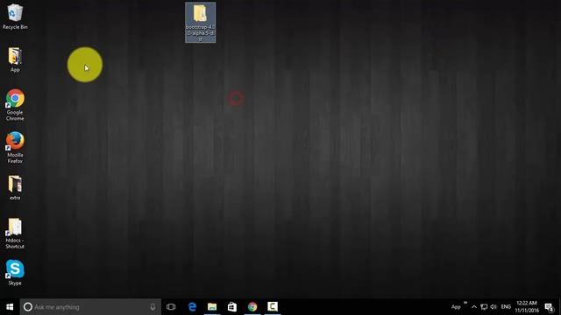Expand the App toolbar chevron

pyautogui.click(x=465, y=303)
